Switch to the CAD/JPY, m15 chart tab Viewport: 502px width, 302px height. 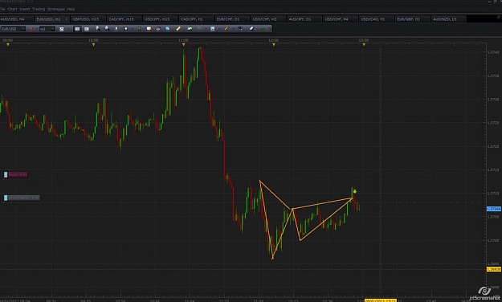click(124, 19)
